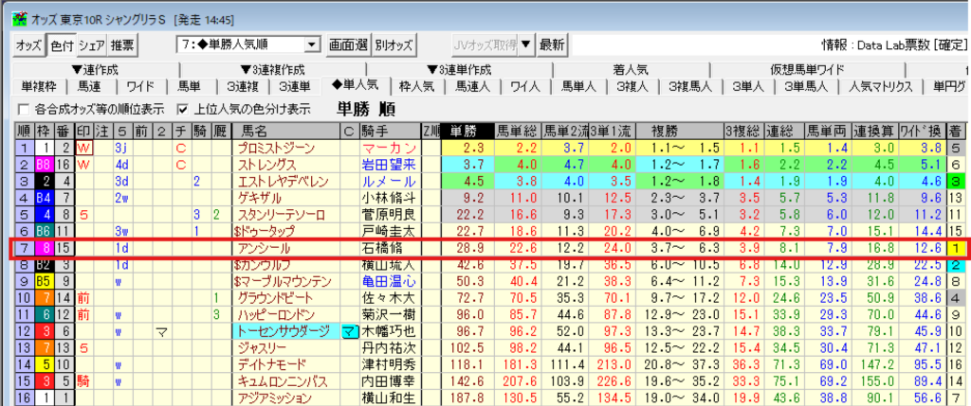Open the 7:◆単勝人気順 dropdown list

pyautogui.click(x=312, y=44)
